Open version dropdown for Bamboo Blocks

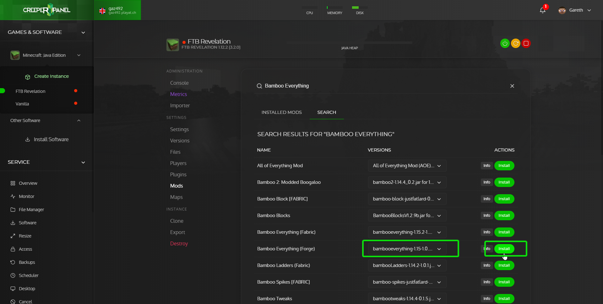[407, 216]
